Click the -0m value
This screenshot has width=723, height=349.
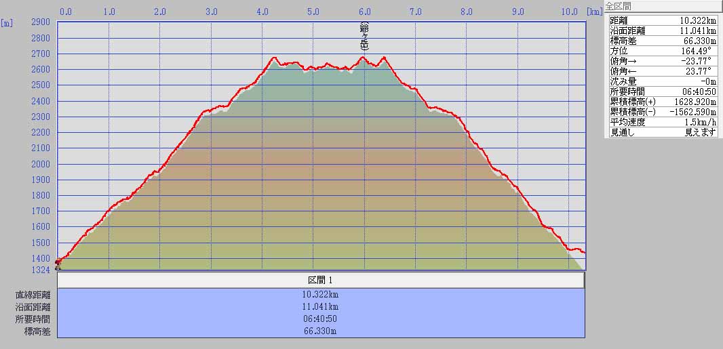(708, 81)
